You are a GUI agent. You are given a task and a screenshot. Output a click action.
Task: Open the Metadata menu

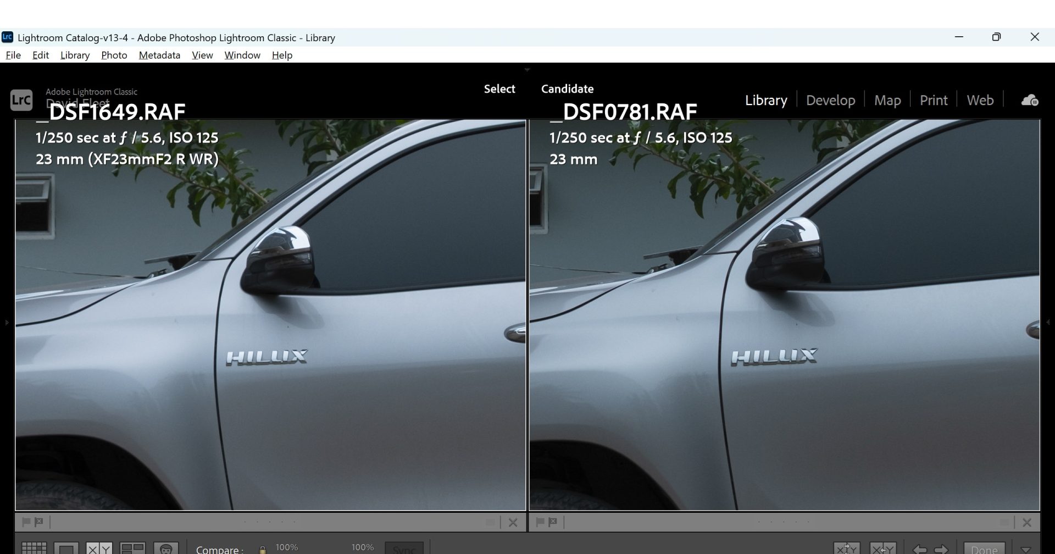point(159,55)
